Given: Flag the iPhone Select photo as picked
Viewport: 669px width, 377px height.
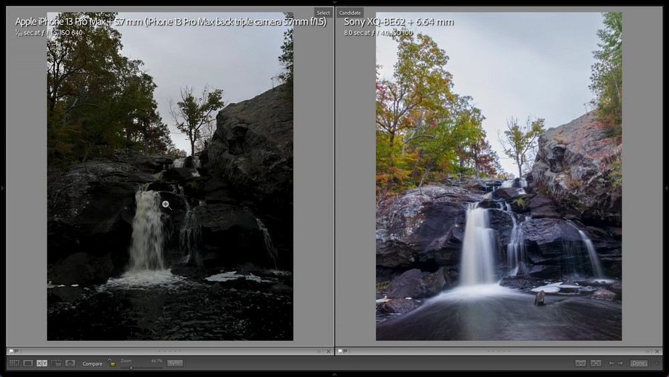Looking at the screenshot, I should (x=11, y=351).
